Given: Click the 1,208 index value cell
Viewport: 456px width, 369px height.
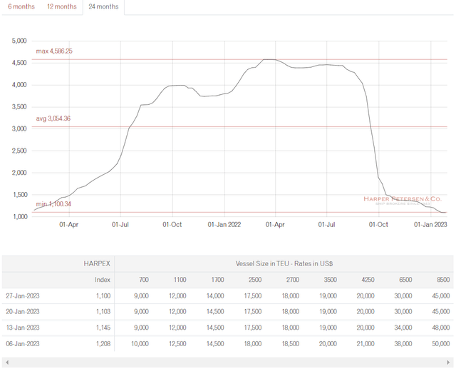Looking at the screenshot, I should tap(103, 344).
